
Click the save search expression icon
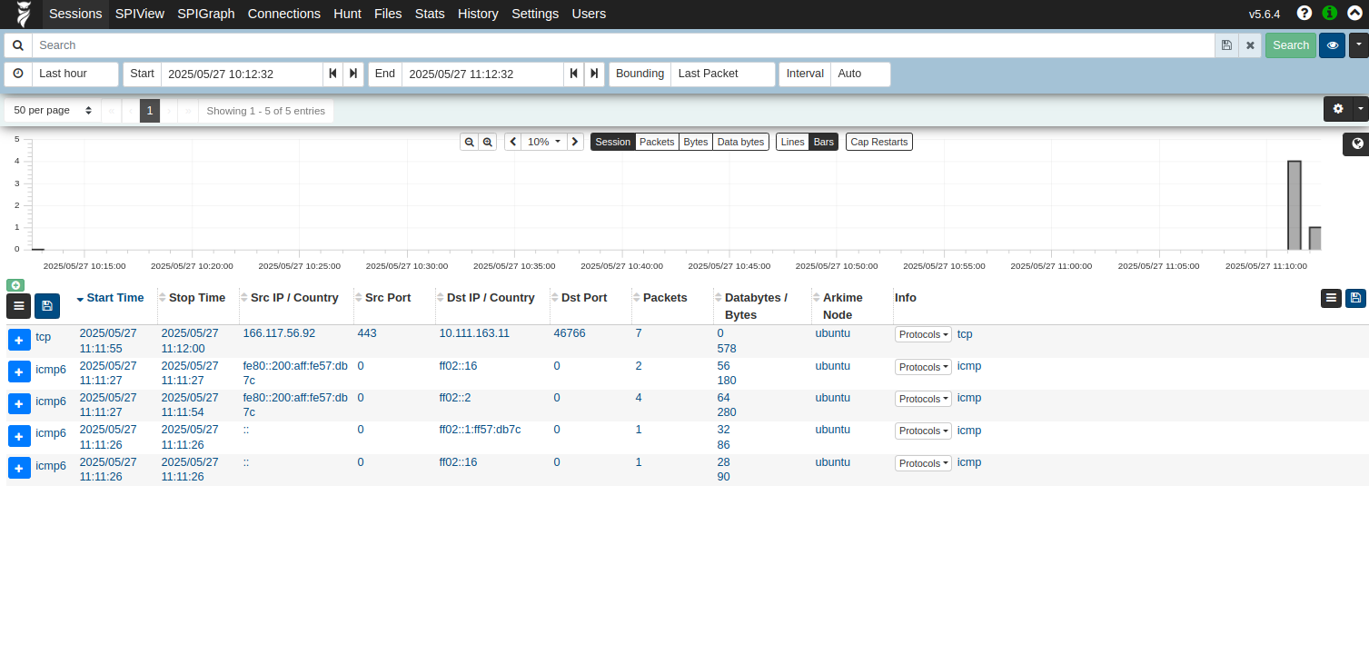(1226, 45)
